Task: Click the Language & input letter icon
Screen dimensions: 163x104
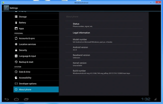Action: (x=16, y=56)
